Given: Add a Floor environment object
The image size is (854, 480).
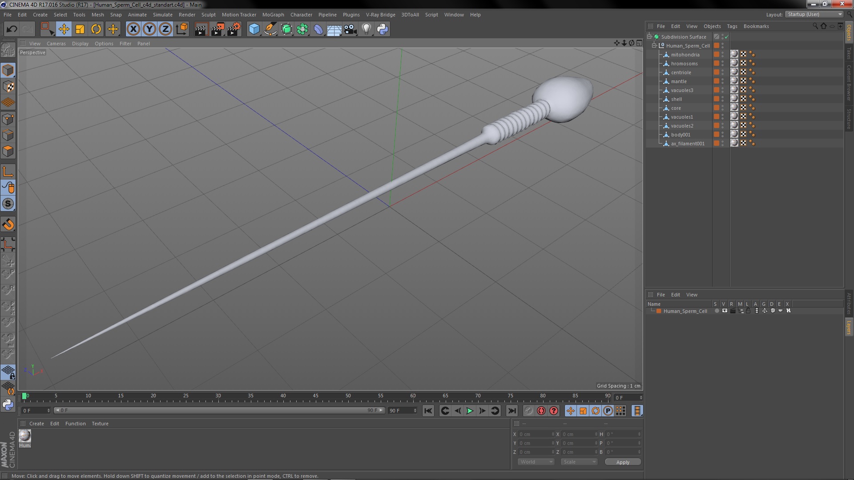Looking at the screenshot, I should [334, 29].
